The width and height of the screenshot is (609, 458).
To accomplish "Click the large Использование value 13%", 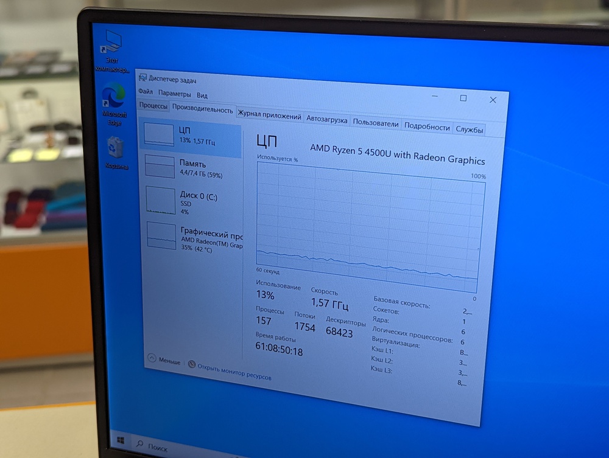I will tap(265, 295).
